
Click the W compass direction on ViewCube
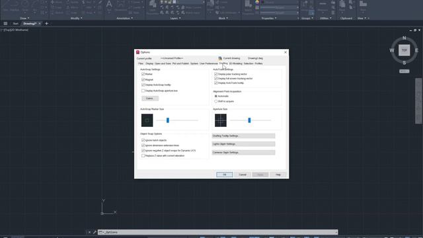(x=392, y=50)
